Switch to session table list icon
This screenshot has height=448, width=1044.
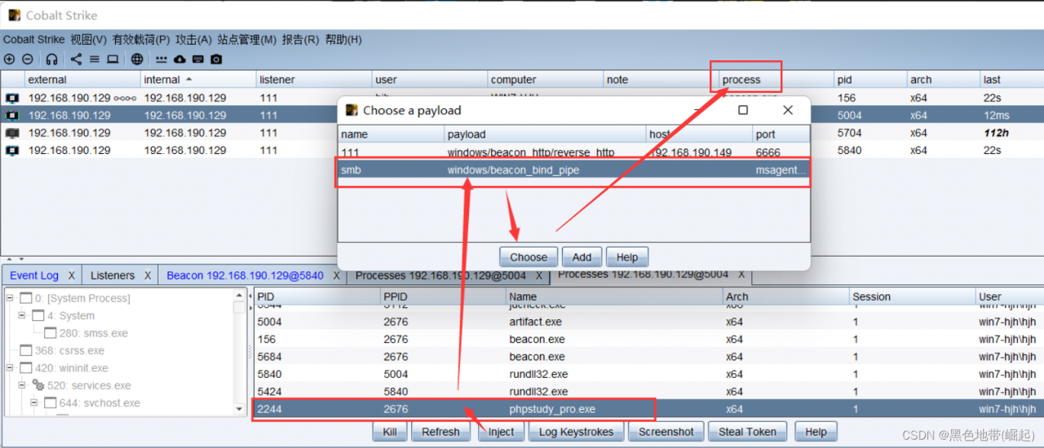(94, 59)
